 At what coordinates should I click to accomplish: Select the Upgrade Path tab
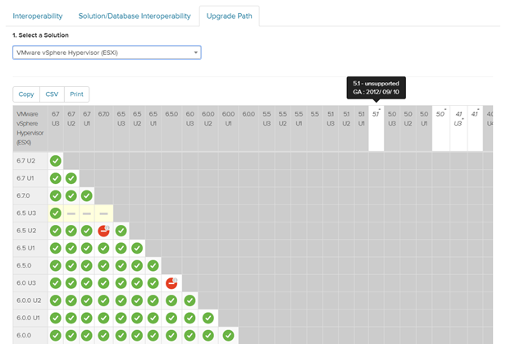click(x=229, y=16)
